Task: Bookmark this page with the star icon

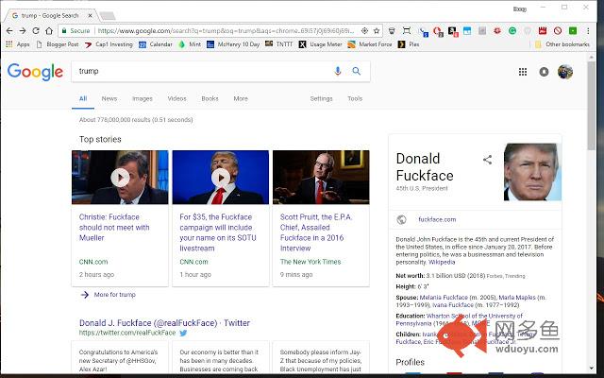Action: 377,30
